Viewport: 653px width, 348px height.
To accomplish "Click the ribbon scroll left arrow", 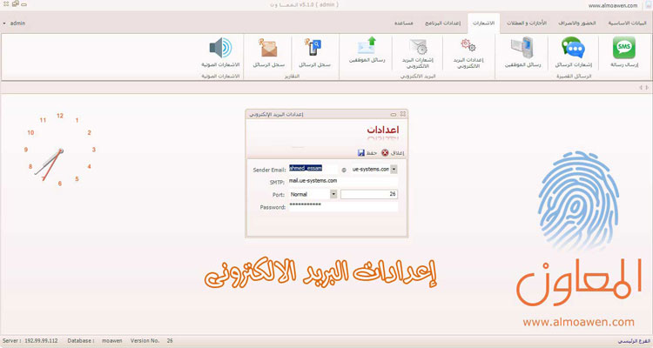I will (641, 87).
